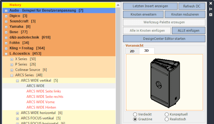Image resolution: width=214 pixels, height=124 pixels.
Task: Click the Refresh DC button
Action: coord(192,6)
